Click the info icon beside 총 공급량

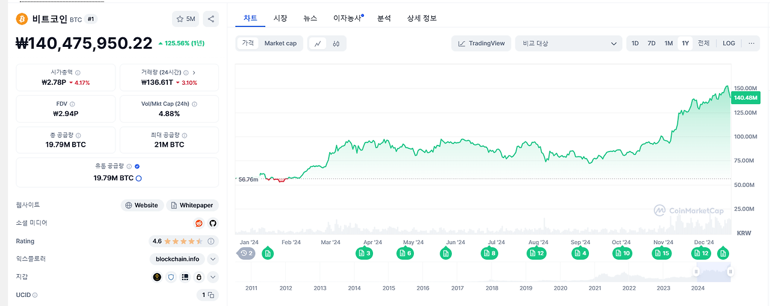coord(79,136)
